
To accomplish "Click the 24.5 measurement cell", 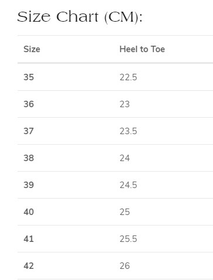I will (128, 185).
